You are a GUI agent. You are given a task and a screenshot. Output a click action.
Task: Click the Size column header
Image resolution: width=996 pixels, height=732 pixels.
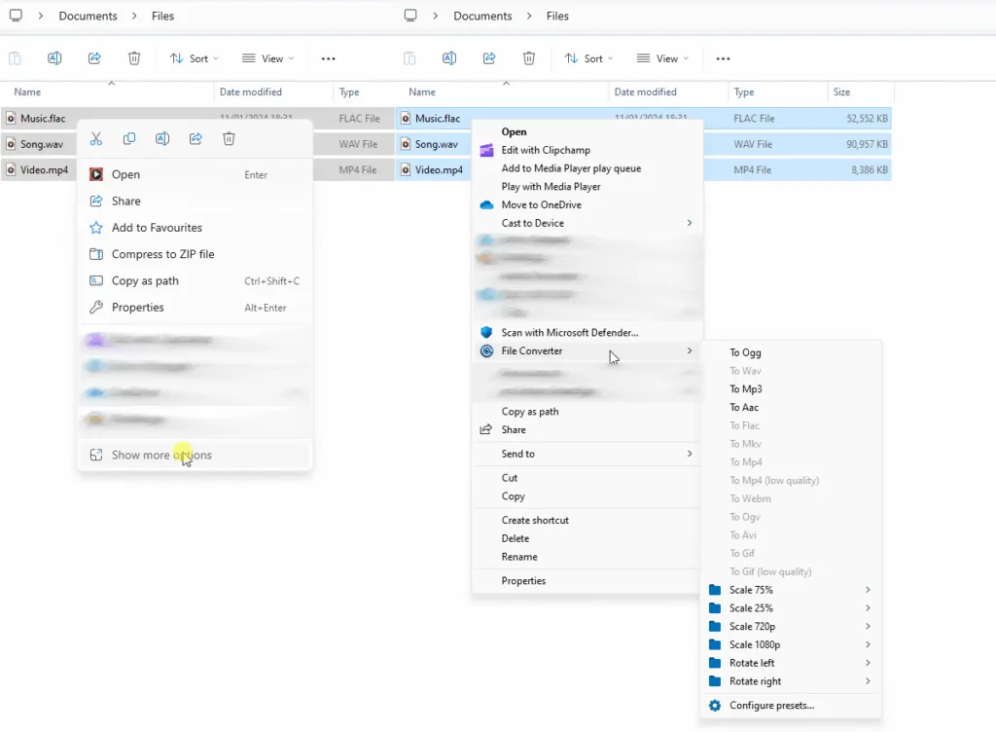[841, 92]
